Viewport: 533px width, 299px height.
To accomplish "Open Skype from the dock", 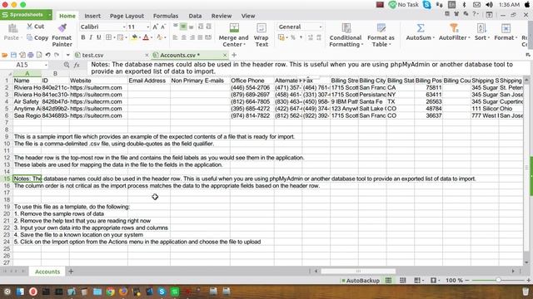I will 162,292.
